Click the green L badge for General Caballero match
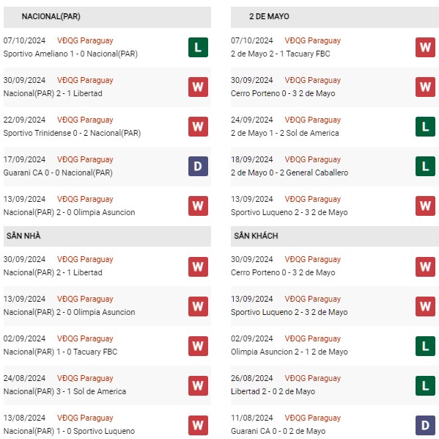This screenshot has height=439, width=439. click(x=425, y=166)
